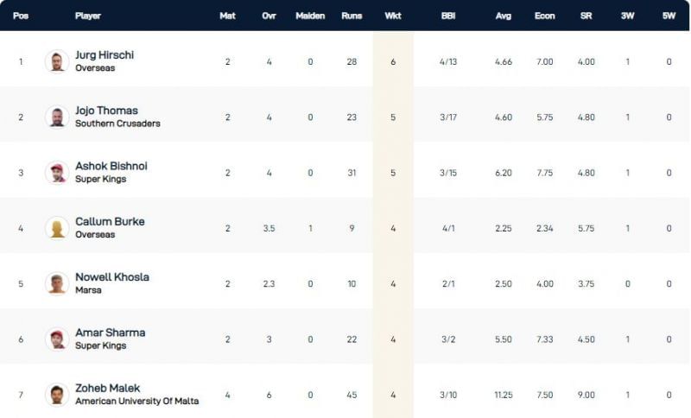
Task: Open Callum Burke player name link
Action: 110,222
